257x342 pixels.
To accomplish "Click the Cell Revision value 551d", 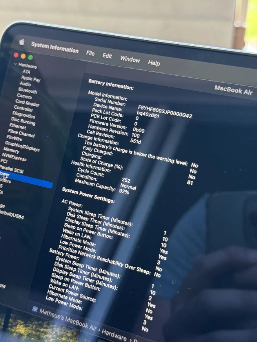I will pos(135,141).
